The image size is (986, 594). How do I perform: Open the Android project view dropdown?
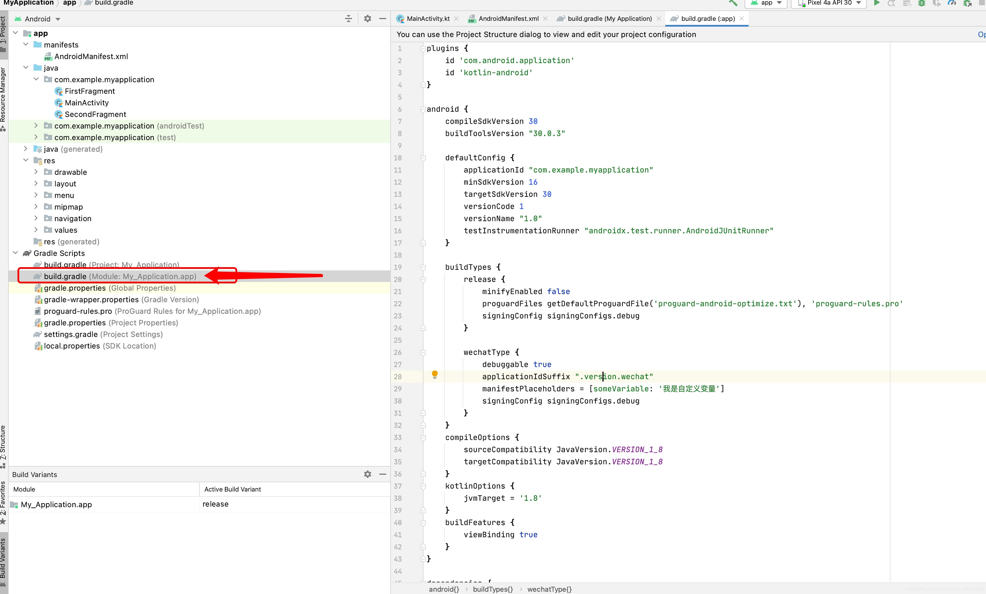[x=37, y=19]
